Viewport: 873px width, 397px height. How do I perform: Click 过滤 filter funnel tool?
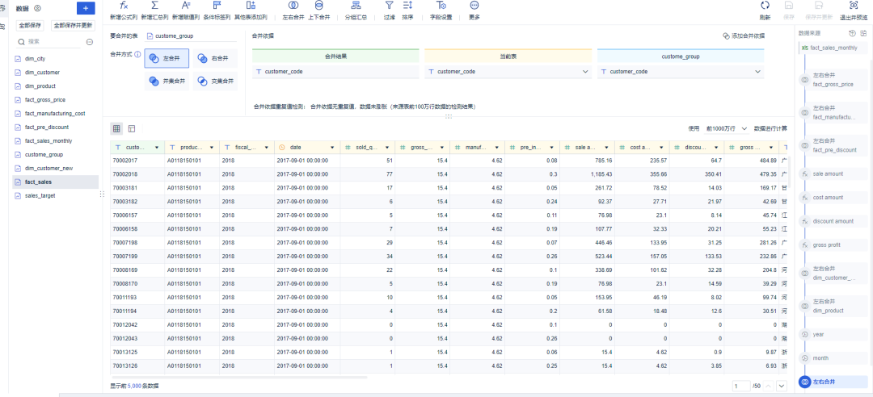point(389,10)
